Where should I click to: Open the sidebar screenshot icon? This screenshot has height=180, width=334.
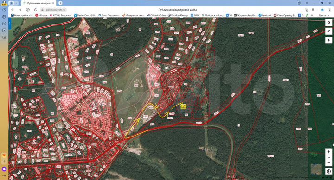pyautogui.click(x=4, y=37)
